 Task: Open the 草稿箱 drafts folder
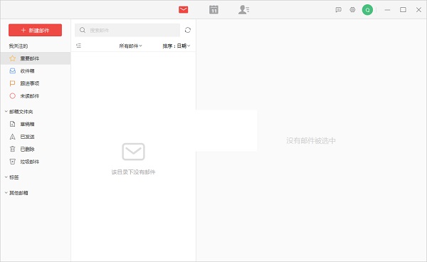[36, 124]
